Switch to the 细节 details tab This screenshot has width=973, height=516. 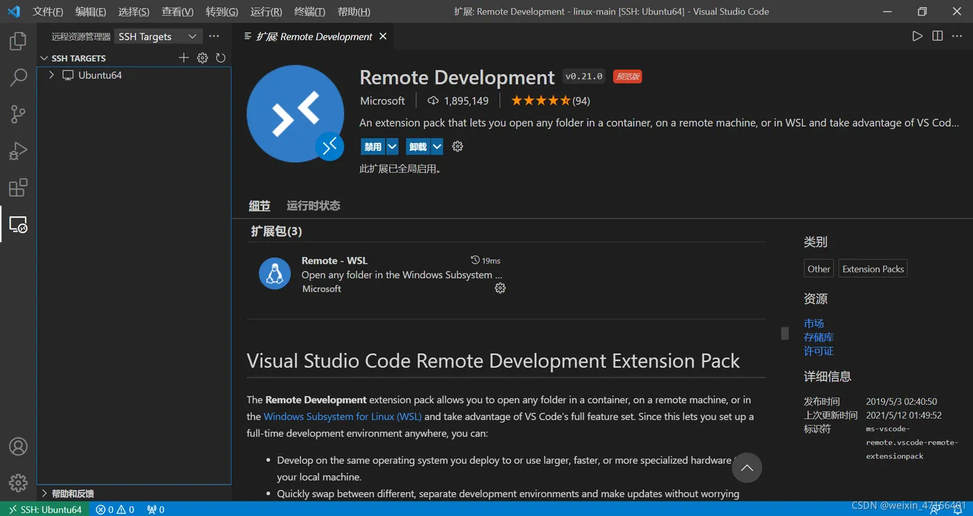(x=259, y=206)
